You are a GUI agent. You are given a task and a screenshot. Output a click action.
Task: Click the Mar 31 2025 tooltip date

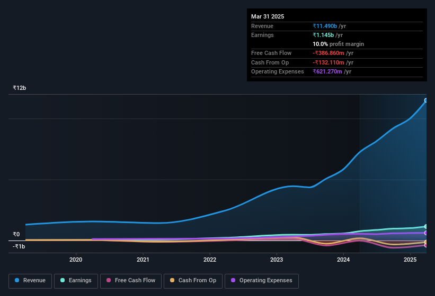coord(268,16)
